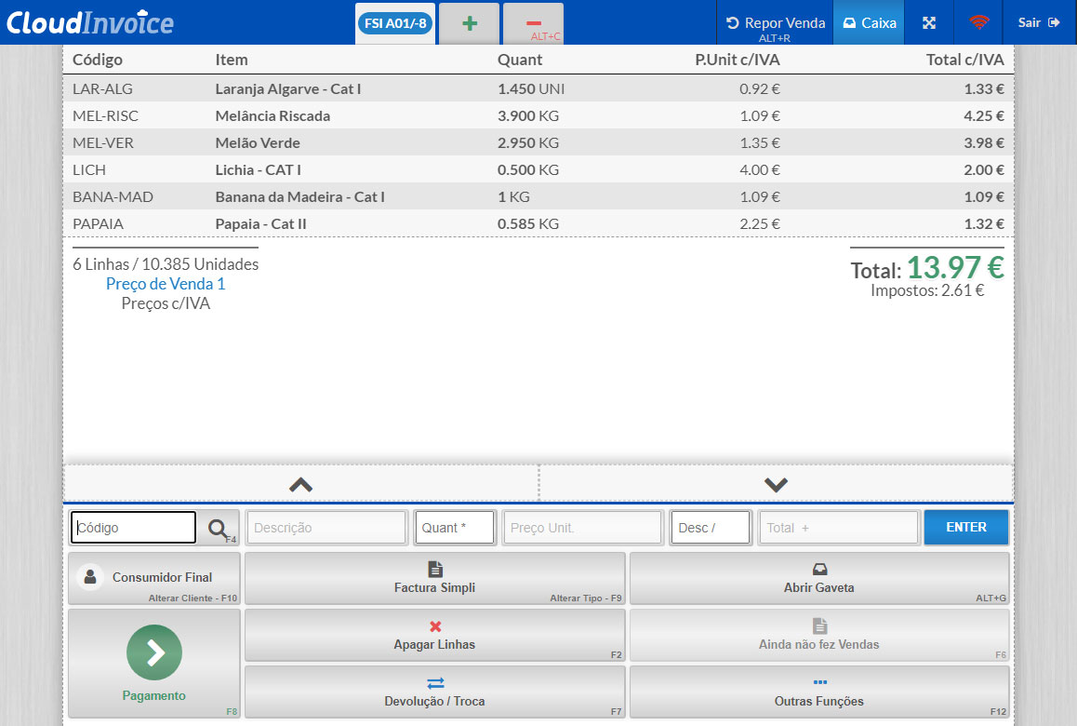Click the CloudInvoice logo
The image size is (1077, 726).
90,22
